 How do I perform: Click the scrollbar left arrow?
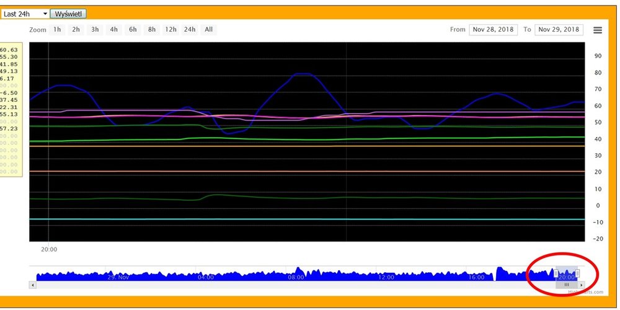click(33, 285)
